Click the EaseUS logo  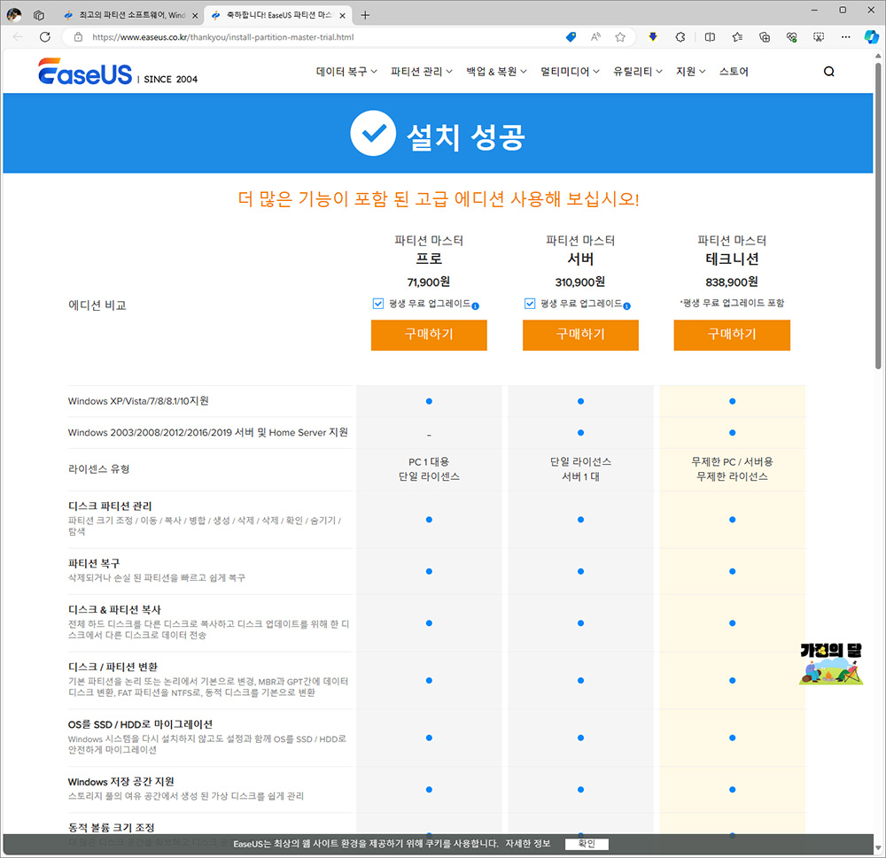(85, 72)
